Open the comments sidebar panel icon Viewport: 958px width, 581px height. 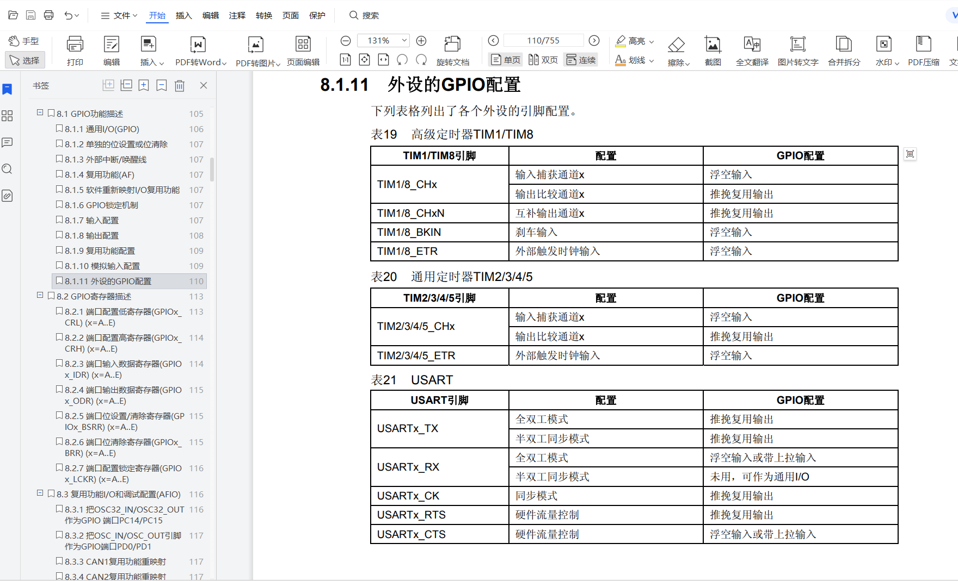tap(8, 142)
